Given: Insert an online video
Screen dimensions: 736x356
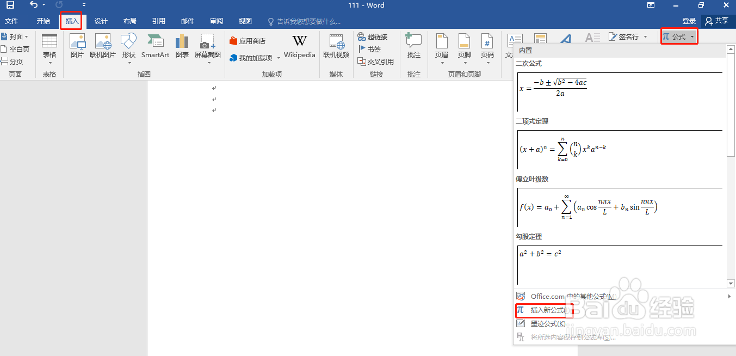Looking at the screenshot, I should (x=336, y=48).
